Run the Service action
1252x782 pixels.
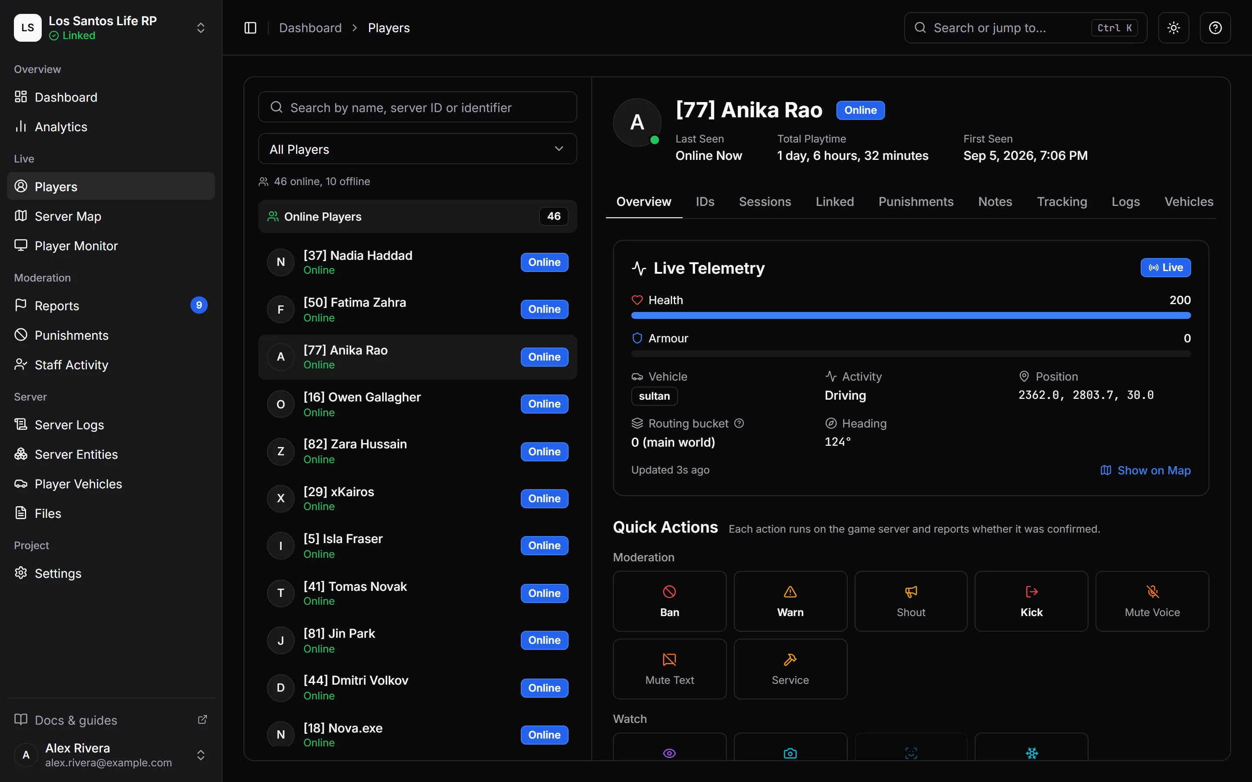coord(790,669)
